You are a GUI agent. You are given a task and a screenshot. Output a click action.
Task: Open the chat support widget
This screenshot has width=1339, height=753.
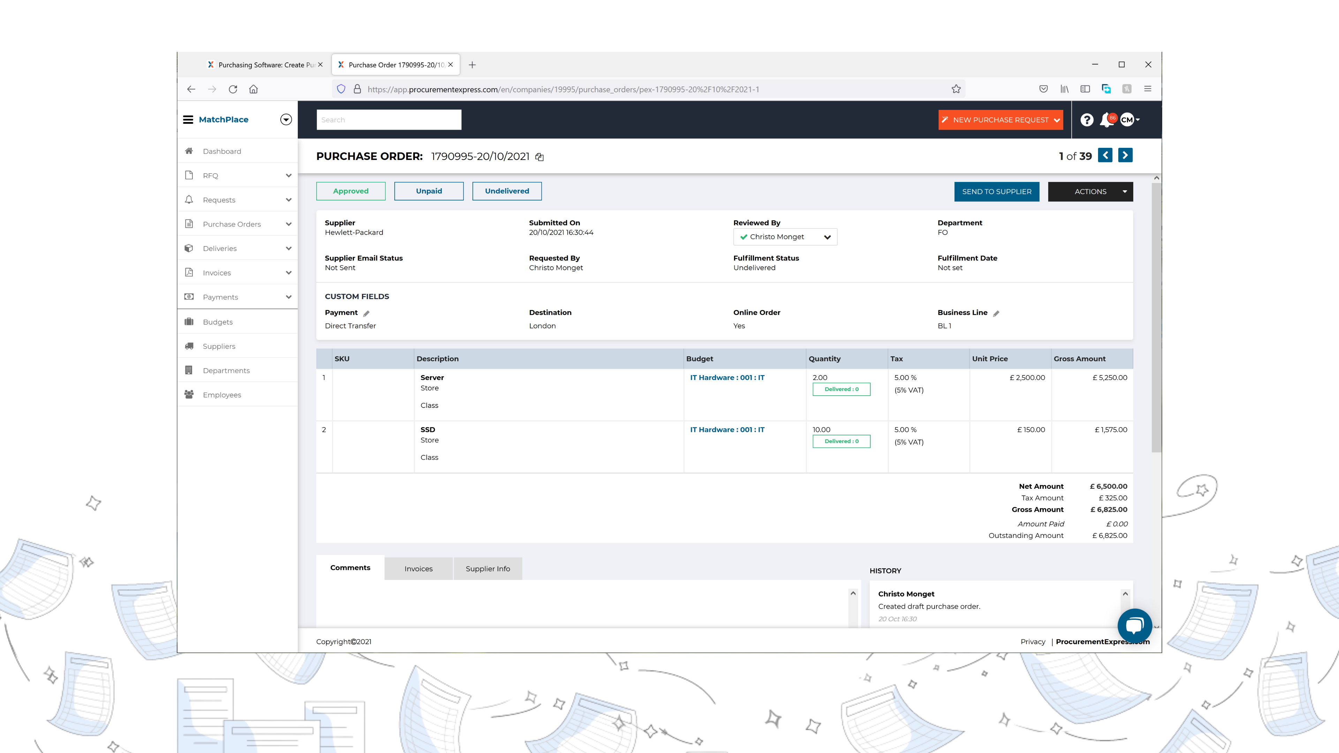point(1135,625)
